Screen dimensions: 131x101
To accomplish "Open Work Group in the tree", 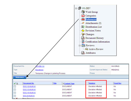I will coord(92,12).
